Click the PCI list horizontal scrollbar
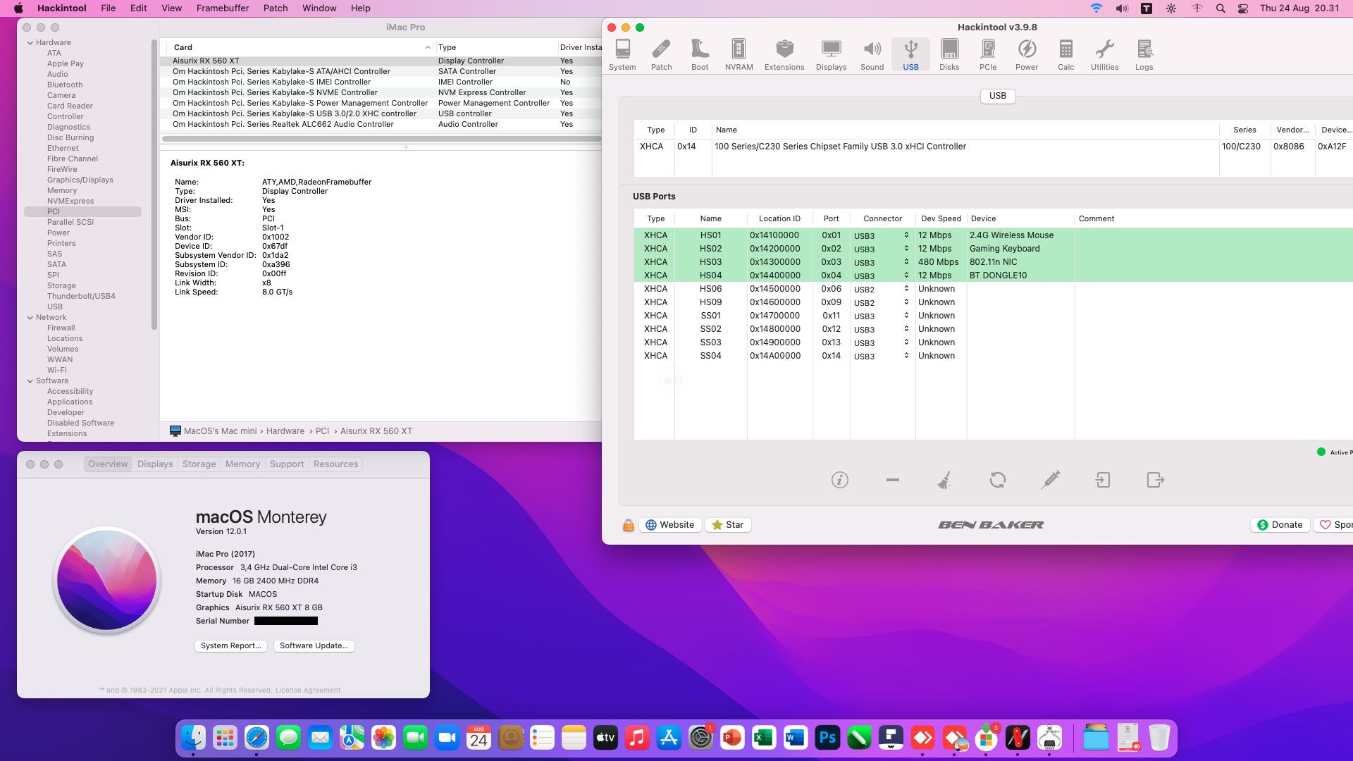Screen dimensions: 1353x761 click(381, 139)
